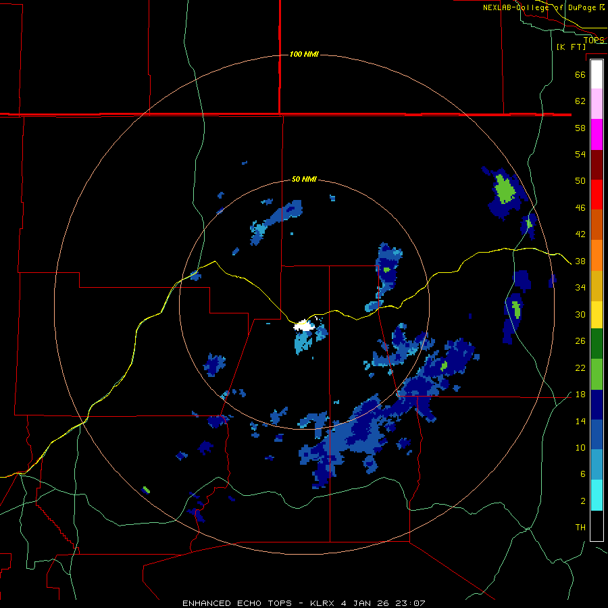Image resolution: width=608 pixels, height=608 pixels.
Task: Click the bright red swatch between 46 and 50
Action: (597, 195)
